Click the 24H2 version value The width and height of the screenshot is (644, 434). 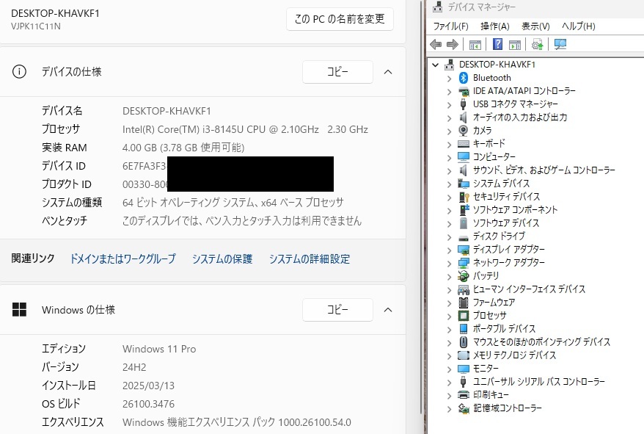(134, 367)
